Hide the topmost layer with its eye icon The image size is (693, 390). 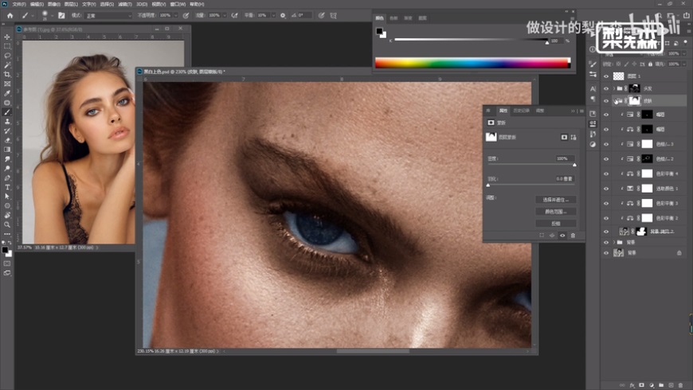606,76
